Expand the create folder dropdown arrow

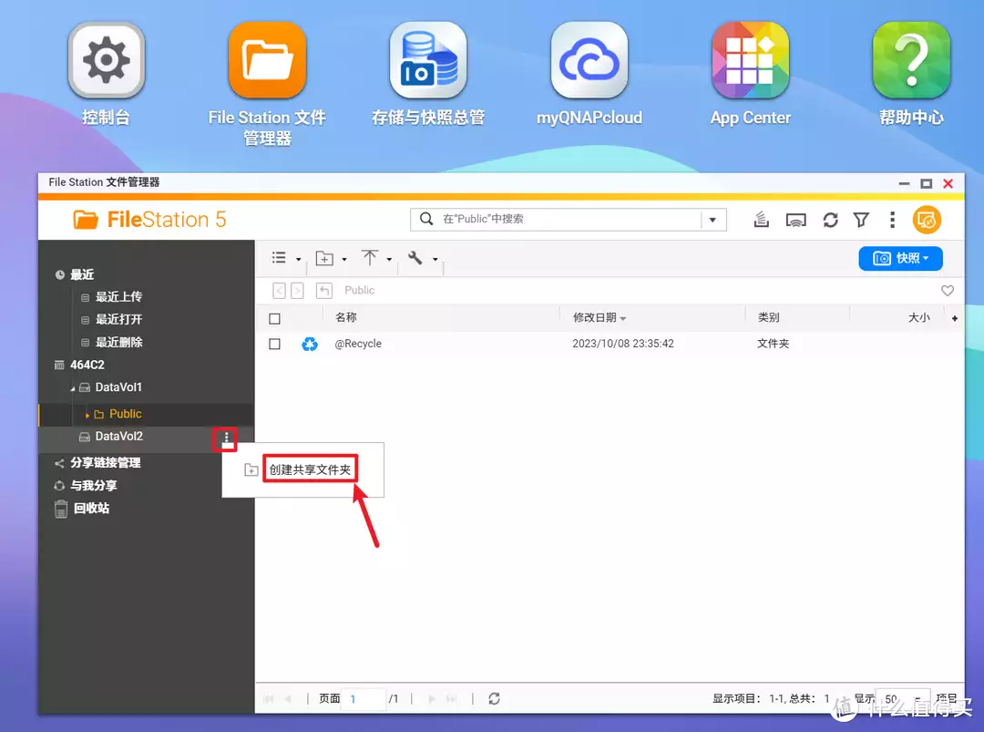tap(343, 259)
